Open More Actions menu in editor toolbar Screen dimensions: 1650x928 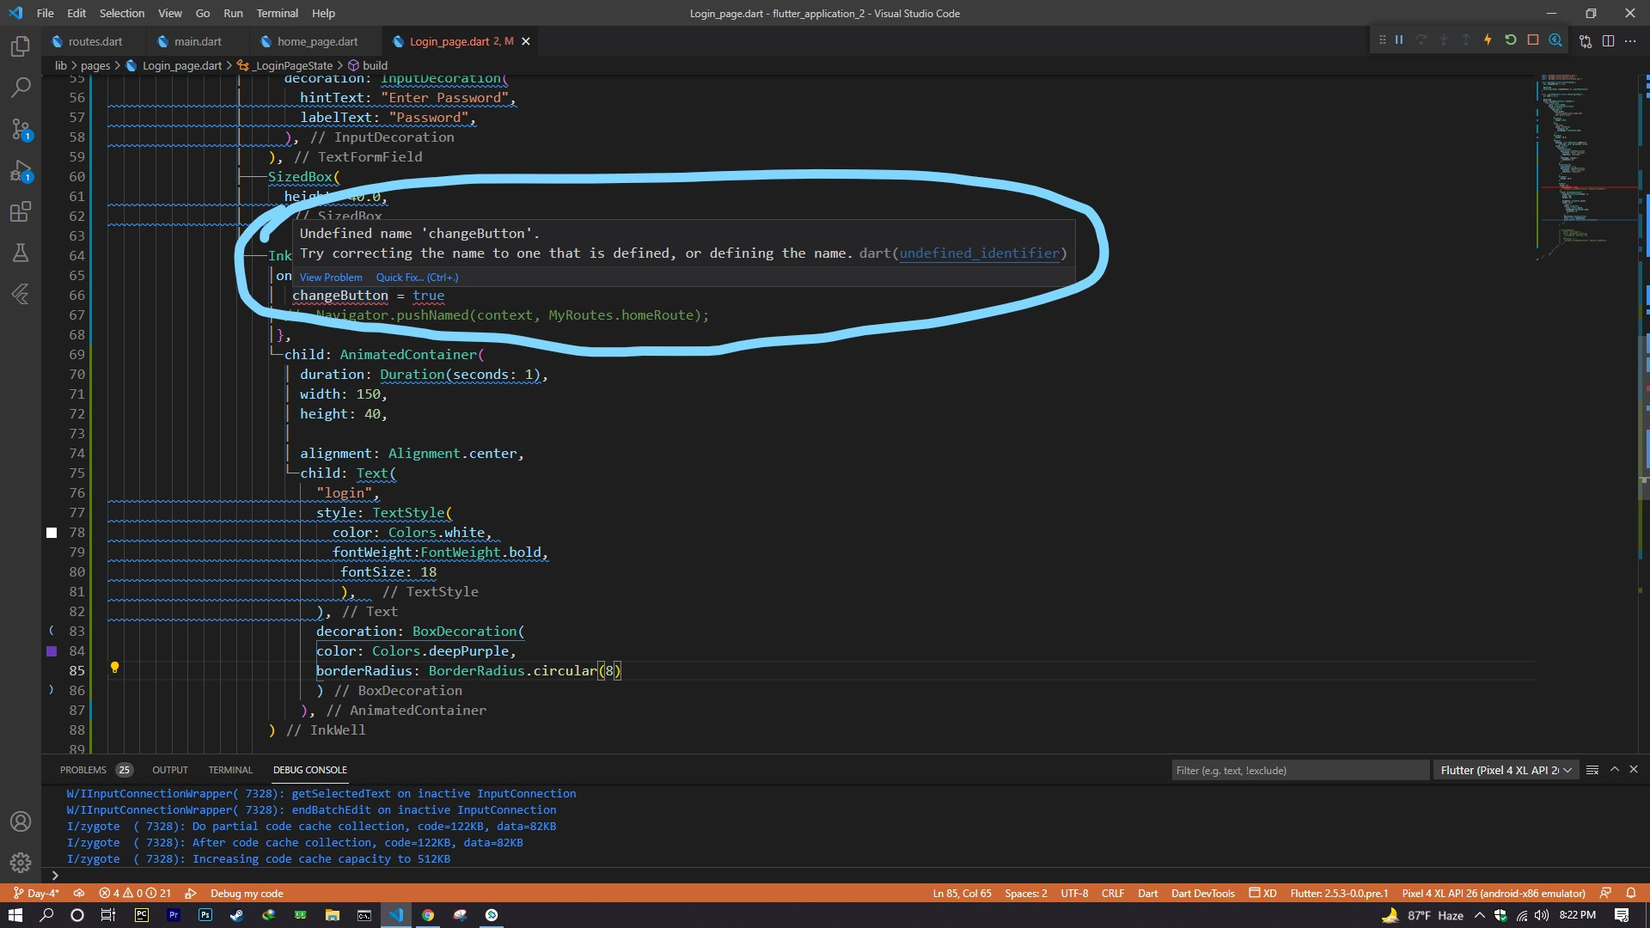1630,40
